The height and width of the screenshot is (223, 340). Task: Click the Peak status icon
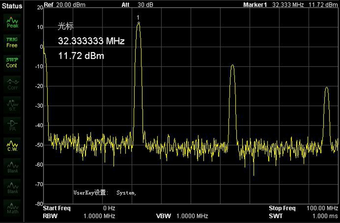pyautogui.click(x=12, y=22)
